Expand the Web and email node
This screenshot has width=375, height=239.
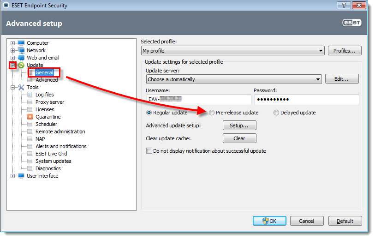pos(12,58)
